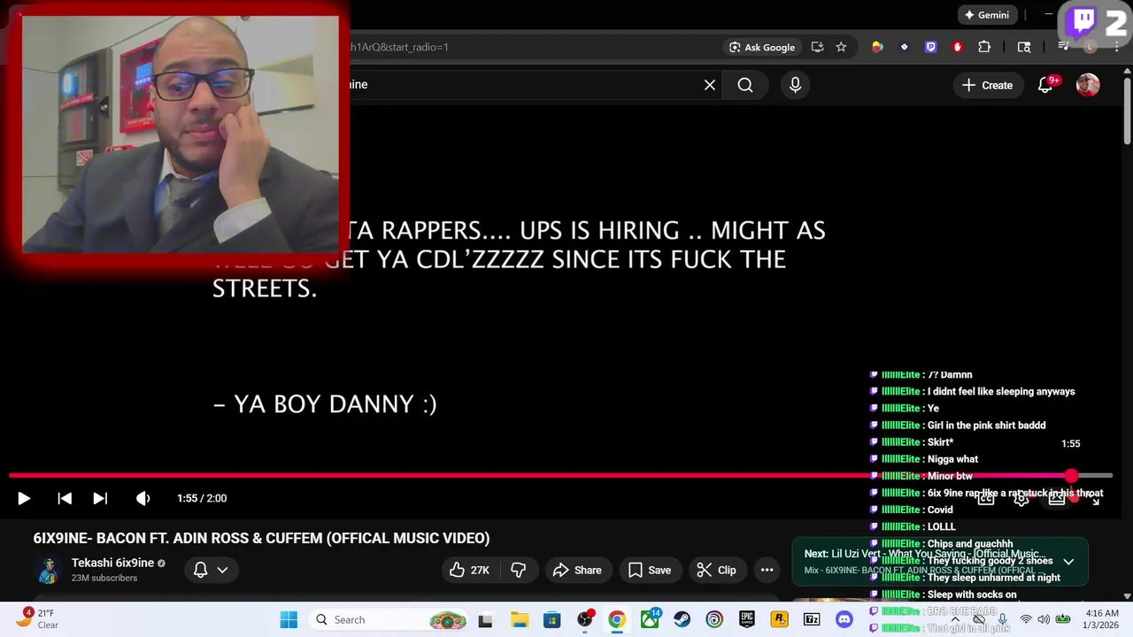
Task: Open Discord from the taskbar
Action: coord(844,620)
